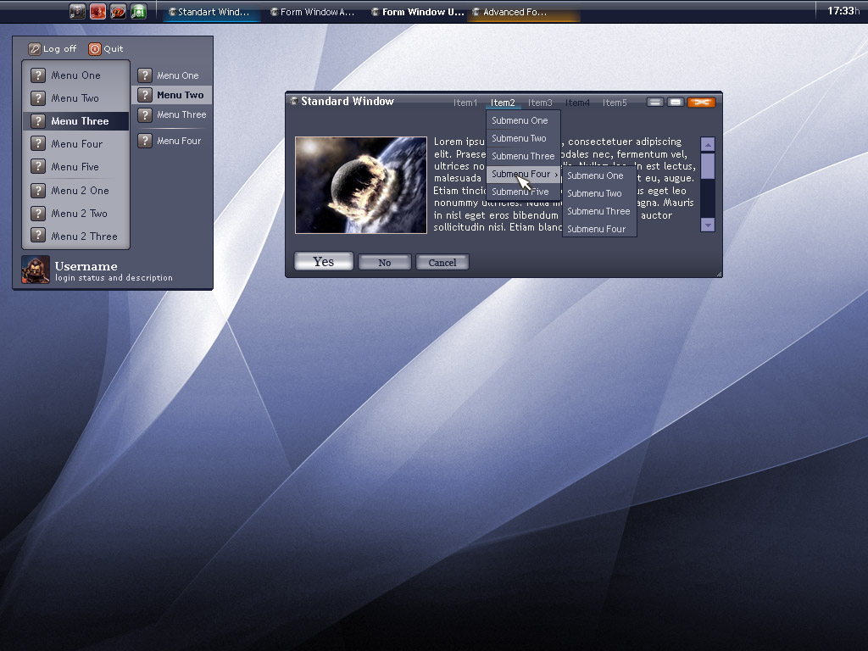This screenshot has width=868, height=651.
Task: Click question-mark icon next to Menu Five
Action: click(38, 167)
